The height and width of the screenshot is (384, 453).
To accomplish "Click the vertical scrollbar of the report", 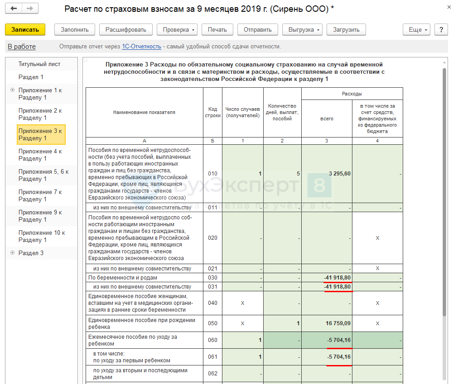I will pos(444,190).
